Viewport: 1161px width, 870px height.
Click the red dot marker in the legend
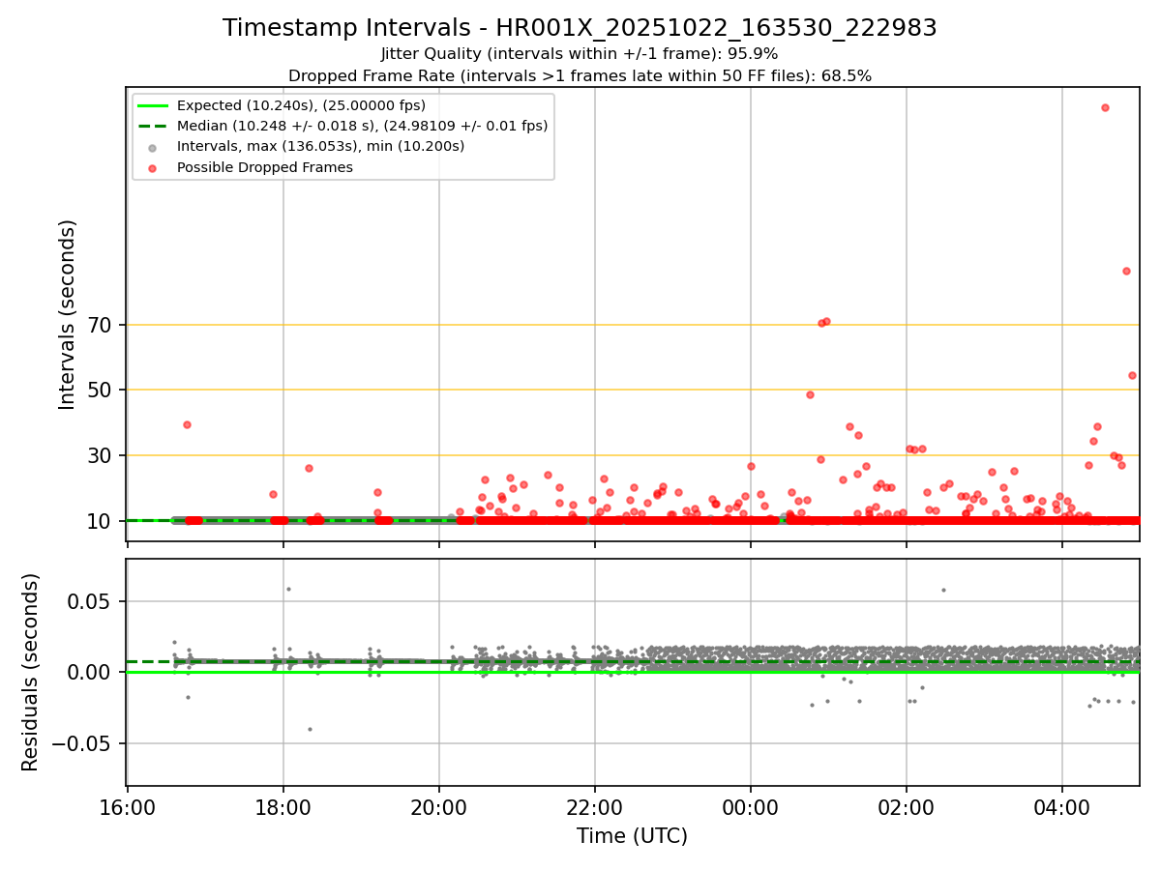[153, 167]
